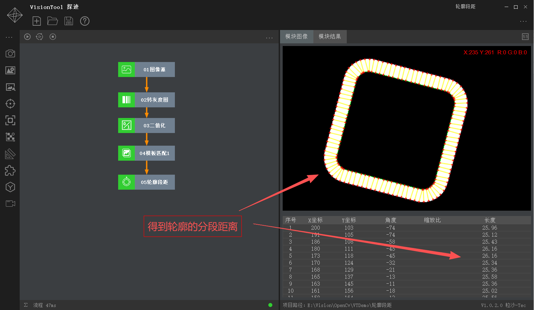Click the X坐标 column header
Screen dimensions: 534x310
pyautogui.click(x=315, y=220)
